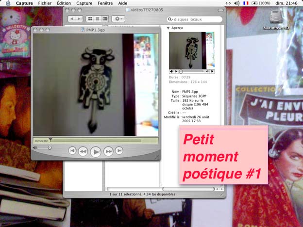303x227 pixels.
Task: Click the clock dim. 21:46
Action: [x=286, y=3]
